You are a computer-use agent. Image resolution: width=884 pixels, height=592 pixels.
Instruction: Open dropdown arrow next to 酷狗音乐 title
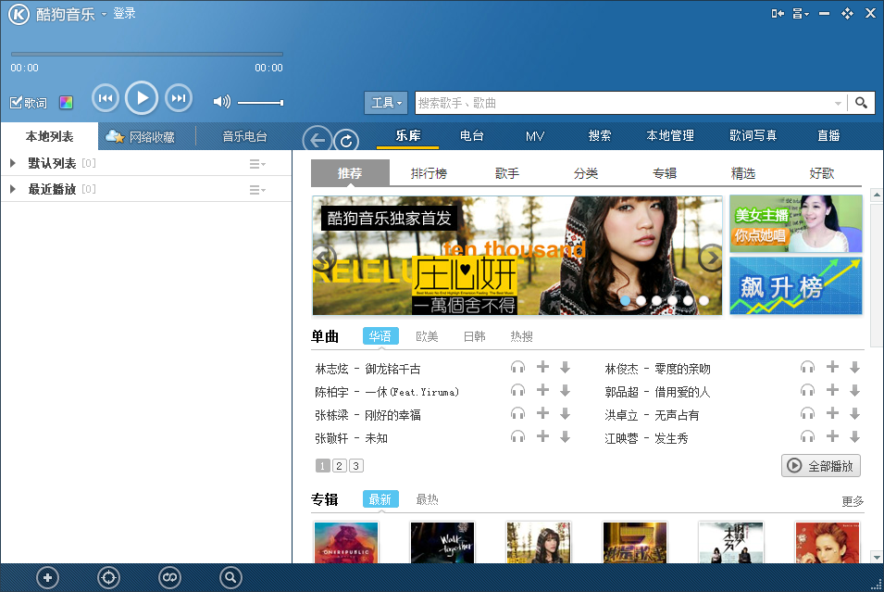coord(104,14)
